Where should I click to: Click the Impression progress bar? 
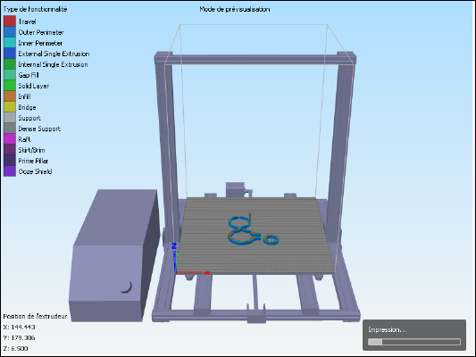414,342
